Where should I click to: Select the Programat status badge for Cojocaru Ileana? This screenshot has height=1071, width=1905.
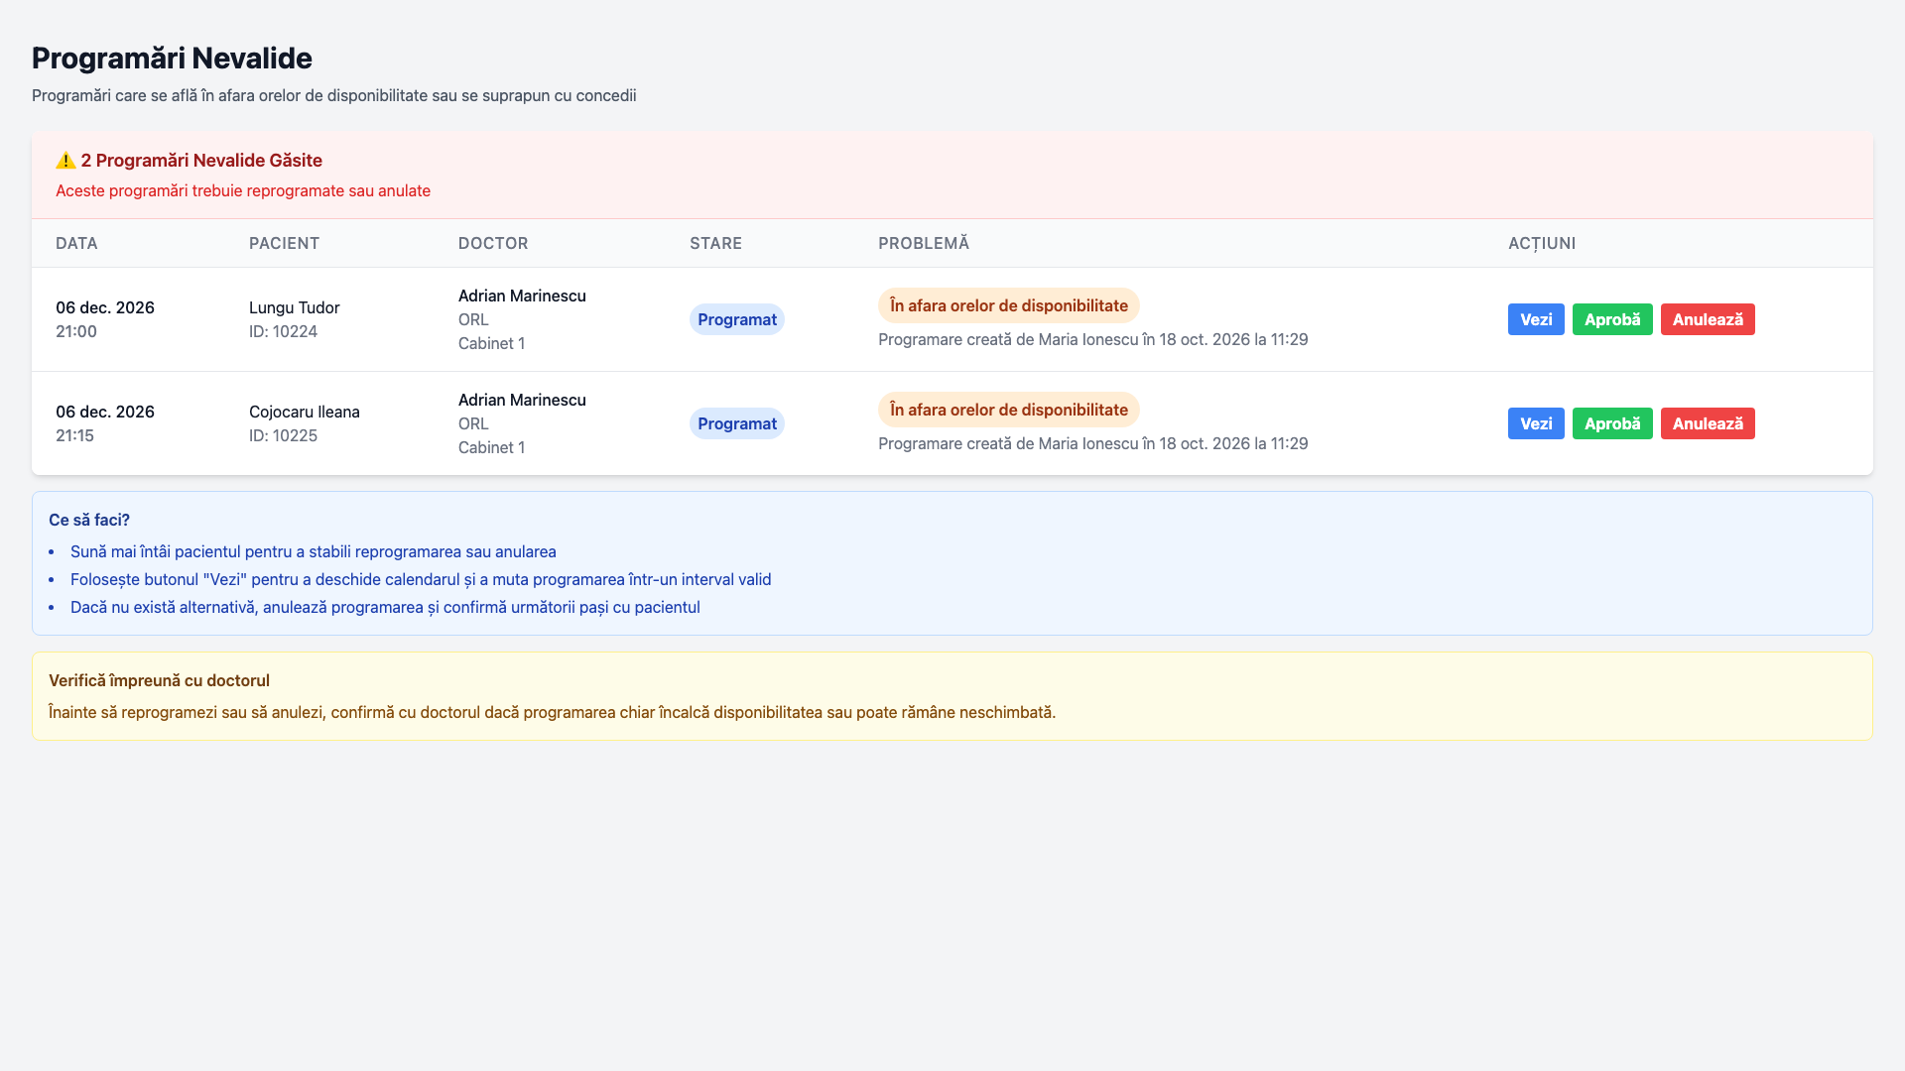(737, 423)
